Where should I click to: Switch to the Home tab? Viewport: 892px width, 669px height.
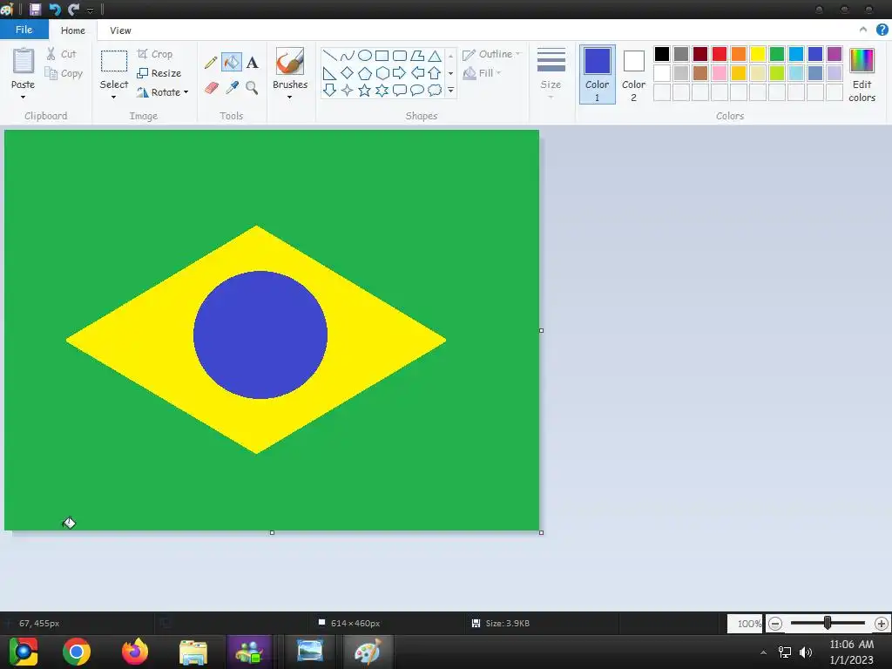73,30
